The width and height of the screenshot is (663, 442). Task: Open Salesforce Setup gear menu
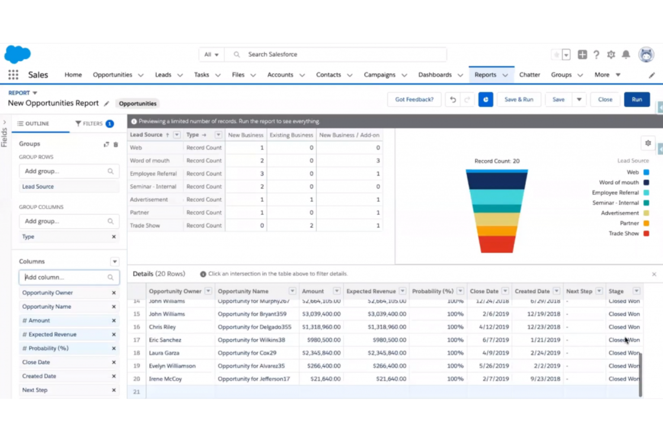coord(611,54)
